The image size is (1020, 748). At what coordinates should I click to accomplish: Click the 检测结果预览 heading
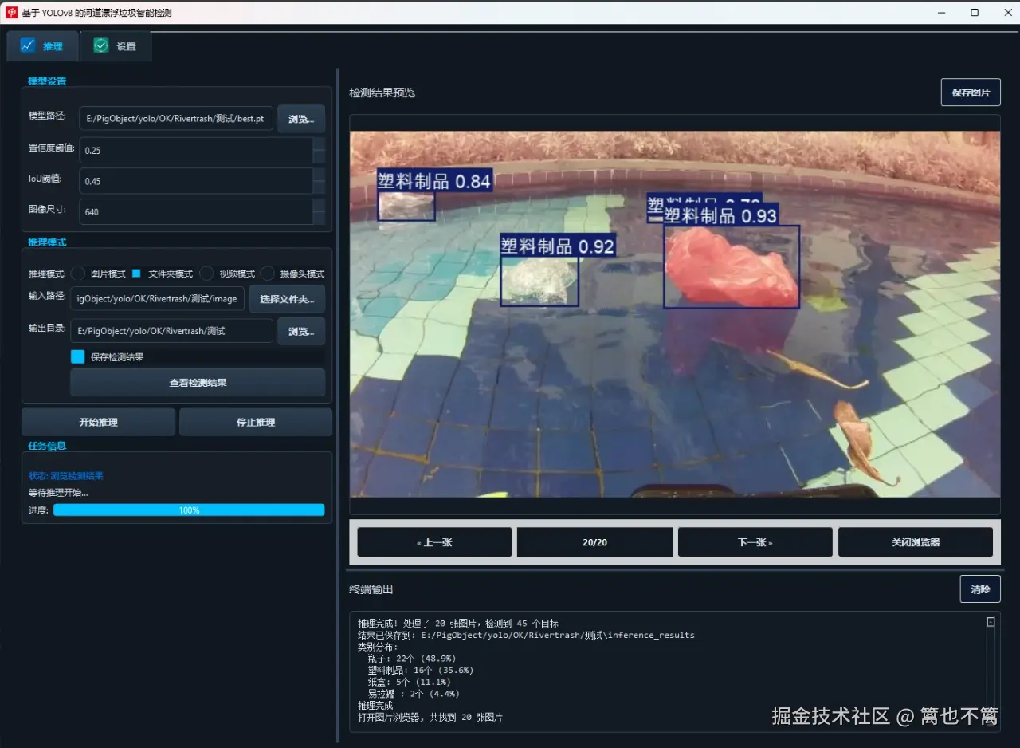click(x=382, y=93)
